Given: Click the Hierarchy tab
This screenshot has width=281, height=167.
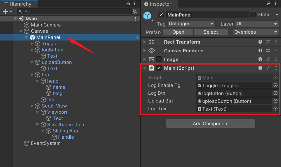Looking at the screenshot, I should [x=19, y=4].
